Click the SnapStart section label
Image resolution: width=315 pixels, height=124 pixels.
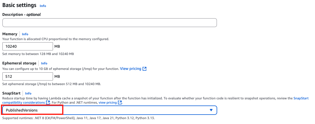coord(11,93)
